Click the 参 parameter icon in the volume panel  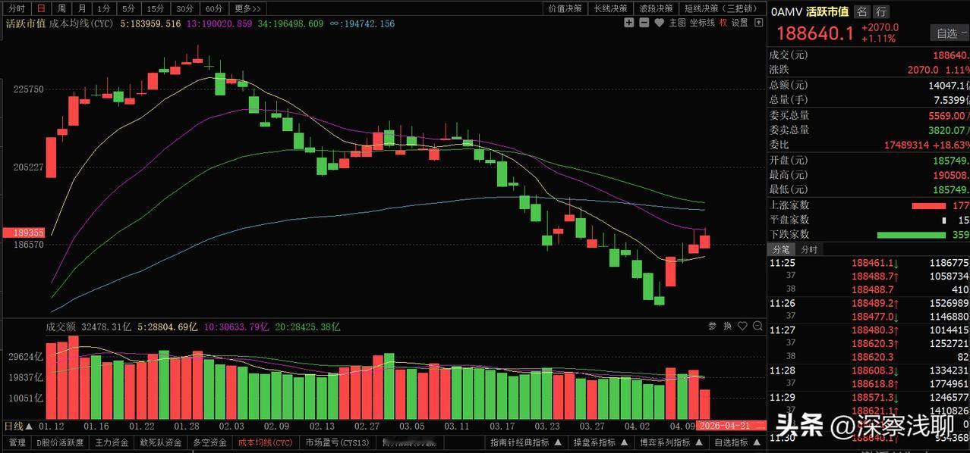(x=713, y=326)
